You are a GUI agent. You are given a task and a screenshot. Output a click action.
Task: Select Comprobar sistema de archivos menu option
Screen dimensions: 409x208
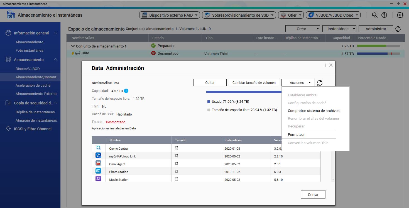coord(314,111)
